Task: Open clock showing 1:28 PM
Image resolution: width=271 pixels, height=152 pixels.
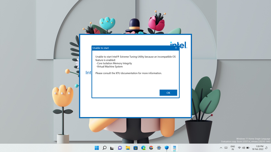Action: pos(257,148)
